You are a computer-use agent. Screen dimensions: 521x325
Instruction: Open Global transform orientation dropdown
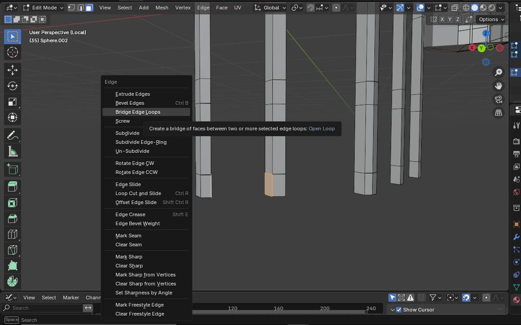(x=270, y=8)
